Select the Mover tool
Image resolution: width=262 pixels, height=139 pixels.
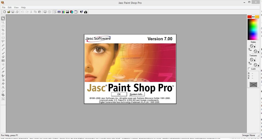coord(3,34)
